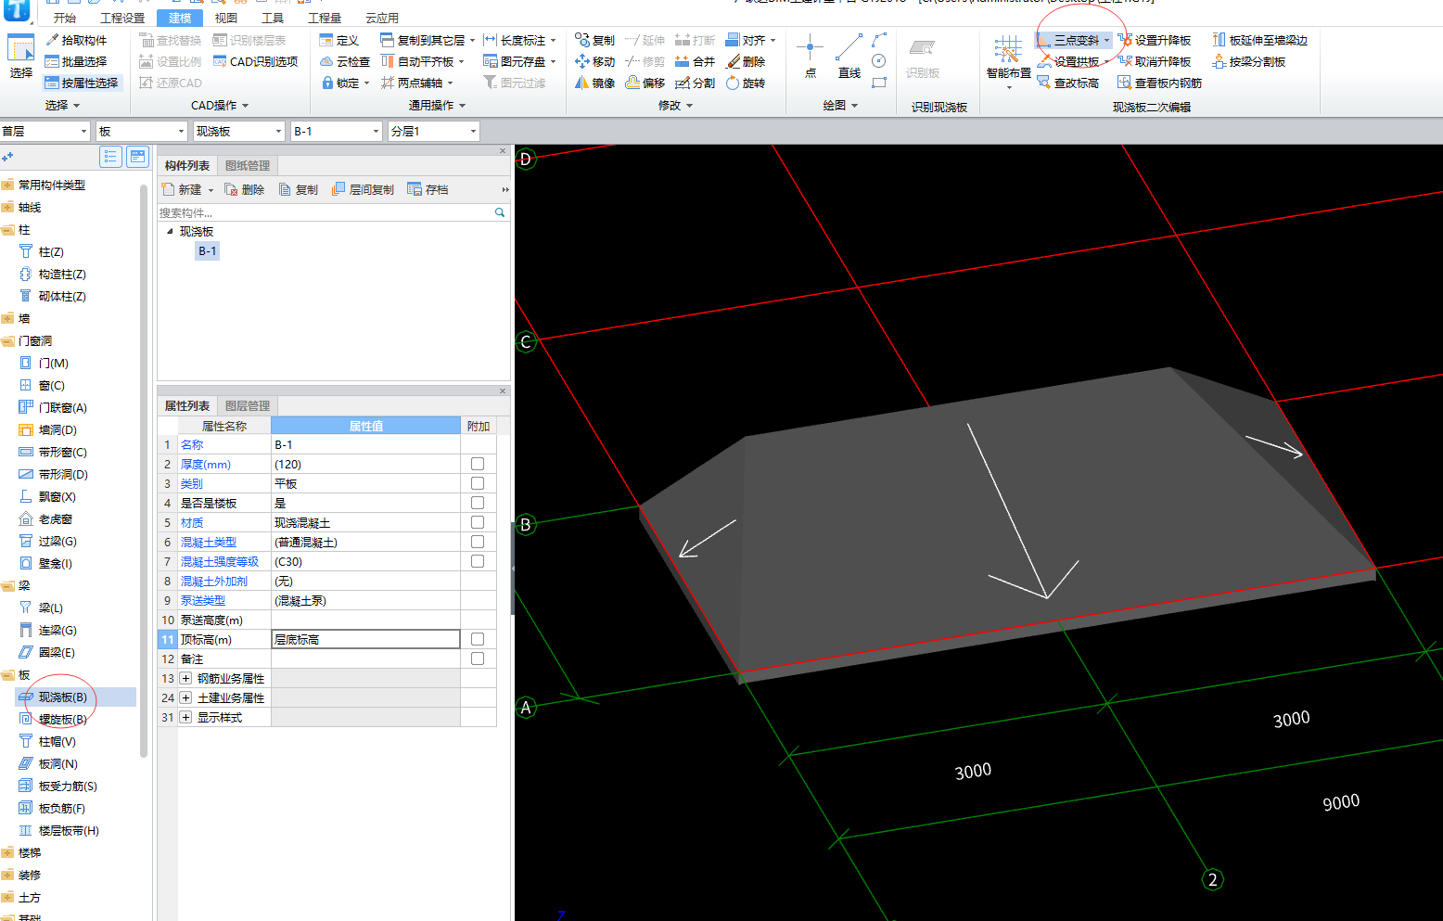
Task: Tick the 附加 checkbox for 混凝土类型
Action: click(478, 542)
